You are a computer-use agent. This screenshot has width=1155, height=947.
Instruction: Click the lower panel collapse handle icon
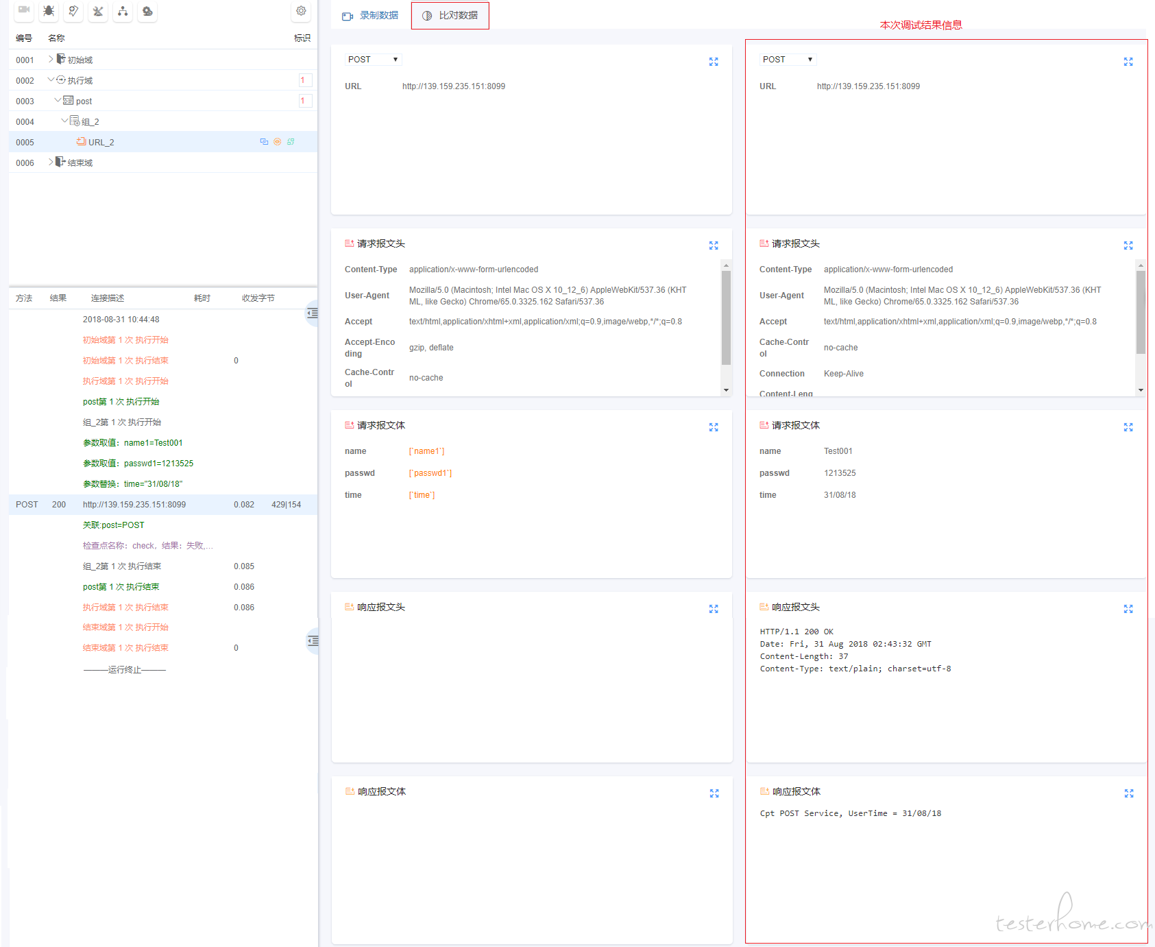[x=313, y=640]
